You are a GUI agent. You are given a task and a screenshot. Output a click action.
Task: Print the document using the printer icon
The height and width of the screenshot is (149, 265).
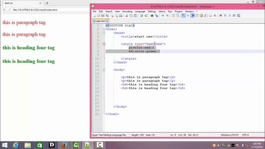pyautogui.click(x=120, y=16)
